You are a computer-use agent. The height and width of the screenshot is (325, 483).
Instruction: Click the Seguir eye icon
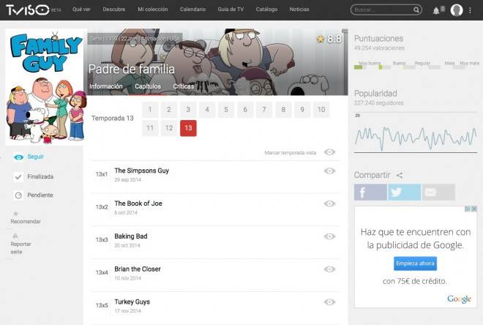[18, 157]
